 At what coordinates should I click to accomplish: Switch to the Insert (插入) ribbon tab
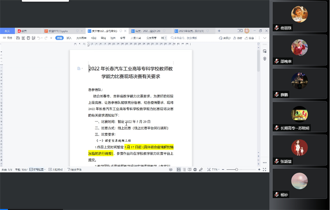tap(69, 38)
